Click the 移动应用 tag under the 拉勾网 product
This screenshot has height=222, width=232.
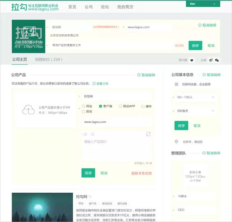(107, 203)
